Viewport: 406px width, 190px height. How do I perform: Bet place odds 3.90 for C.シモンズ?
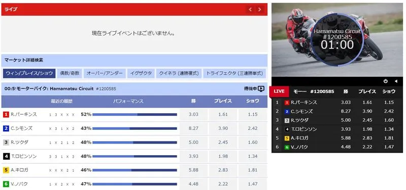point(223,128)
